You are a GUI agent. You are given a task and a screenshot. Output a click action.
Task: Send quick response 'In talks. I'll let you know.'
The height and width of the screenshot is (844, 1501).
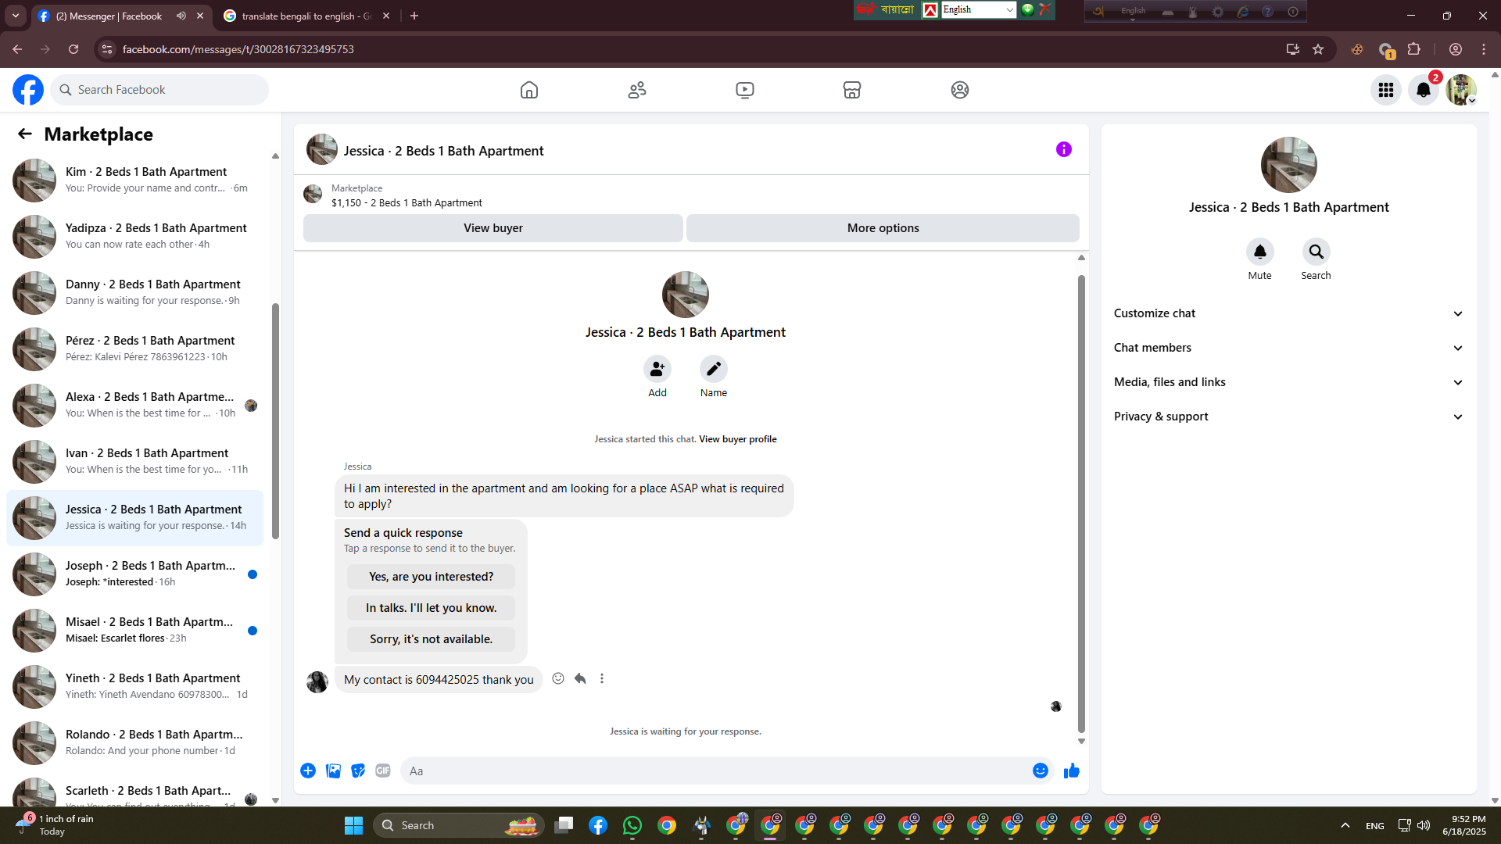432,608
